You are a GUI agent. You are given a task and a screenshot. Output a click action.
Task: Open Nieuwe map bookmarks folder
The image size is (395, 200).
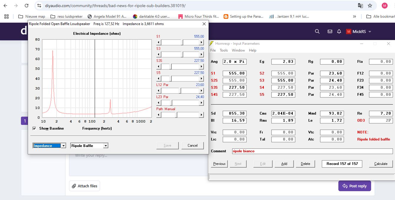click(x=32, y=16)
